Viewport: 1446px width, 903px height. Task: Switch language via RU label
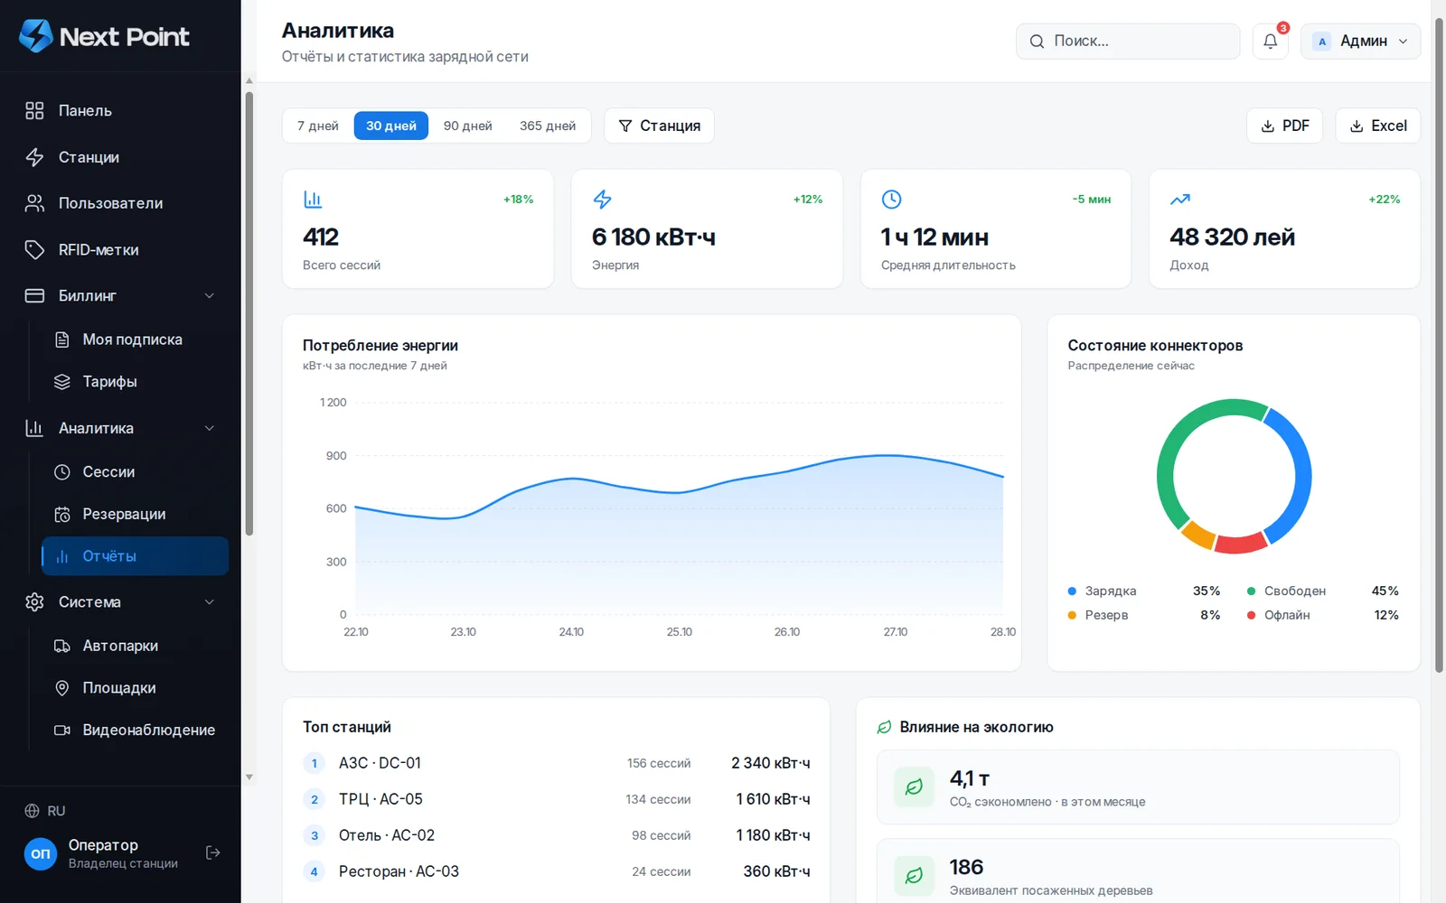click(x=56, y=811)
